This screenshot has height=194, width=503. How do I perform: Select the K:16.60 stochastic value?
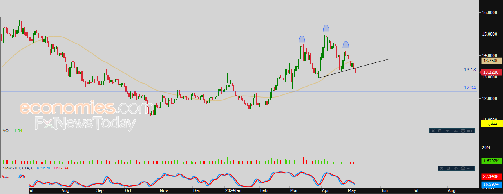point(43,168)
